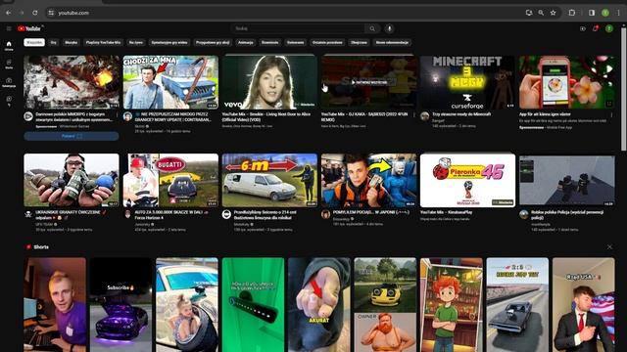
Task: Open the Bugatti Forza Horizon video title
Action: click(171, 215)
